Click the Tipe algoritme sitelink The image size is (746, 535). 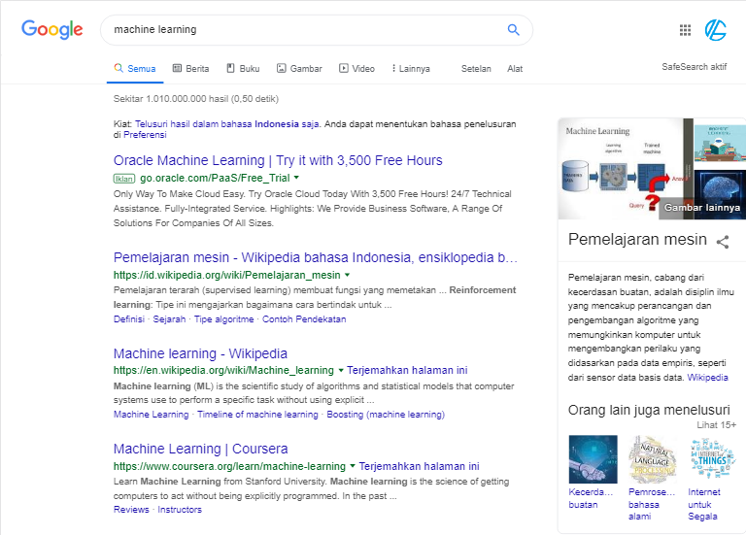click(x=223, y=319)
